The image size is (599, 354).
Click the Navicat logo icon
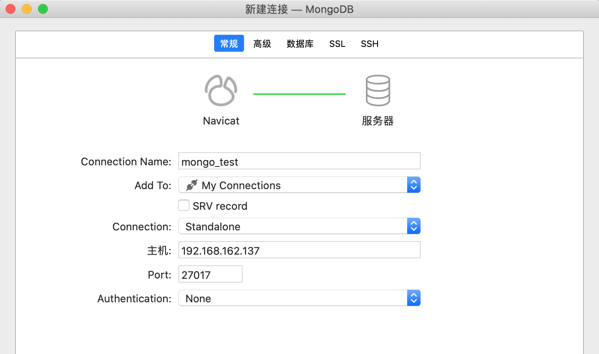pyautogui.click(x=221, y=91)
